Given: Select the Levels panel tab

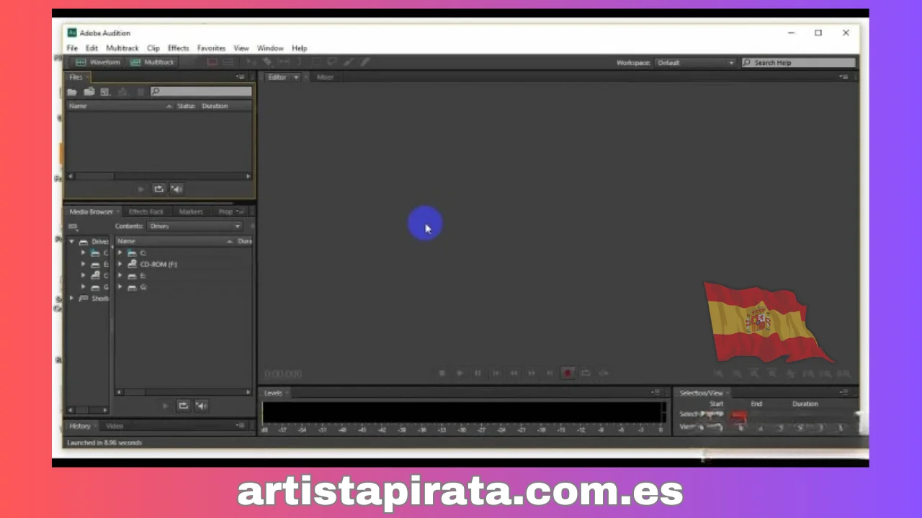Looking at the screenshot, I should (x=274, y=393).
